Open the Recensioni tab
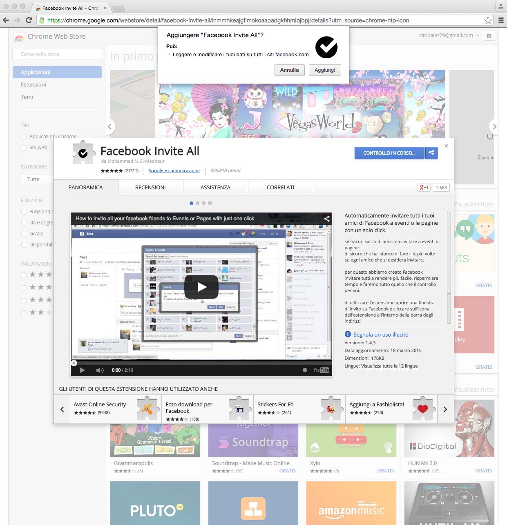The width and height of the screenshot is (507, 525). tap(150, 188)
